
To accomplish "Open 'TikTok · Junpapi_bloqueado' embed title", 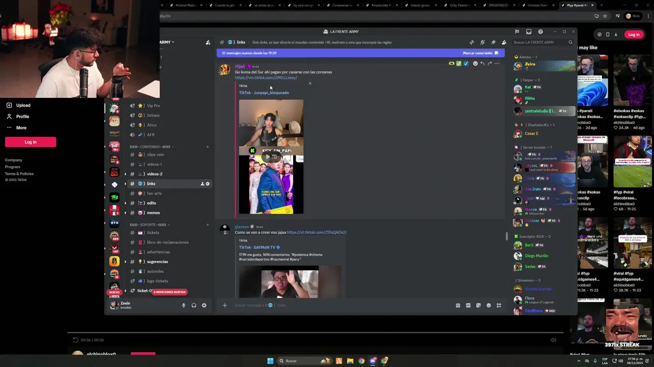I will pyautogui.click(x=264, y=93).
